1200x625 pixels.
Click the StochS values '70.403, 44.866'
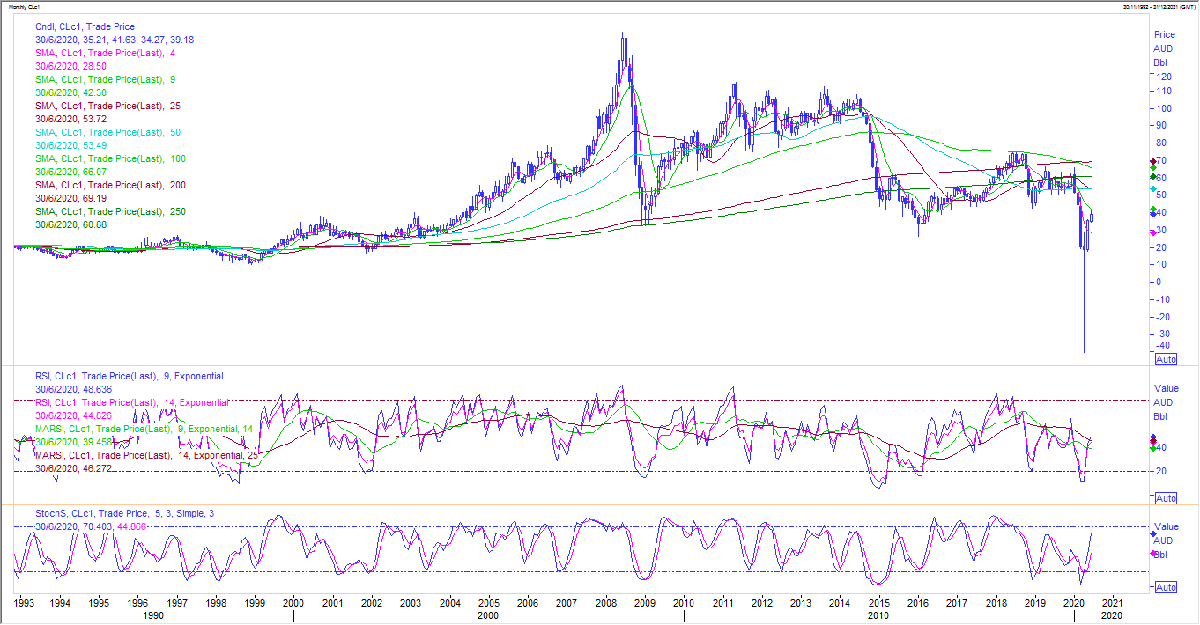click(x=116, y=526)
